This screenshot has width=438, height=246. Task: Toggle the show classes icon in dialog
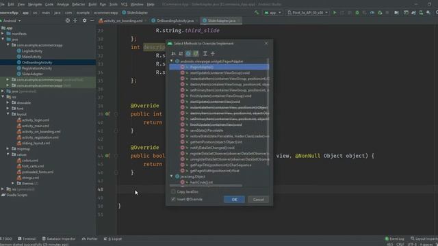pos(188,53)
